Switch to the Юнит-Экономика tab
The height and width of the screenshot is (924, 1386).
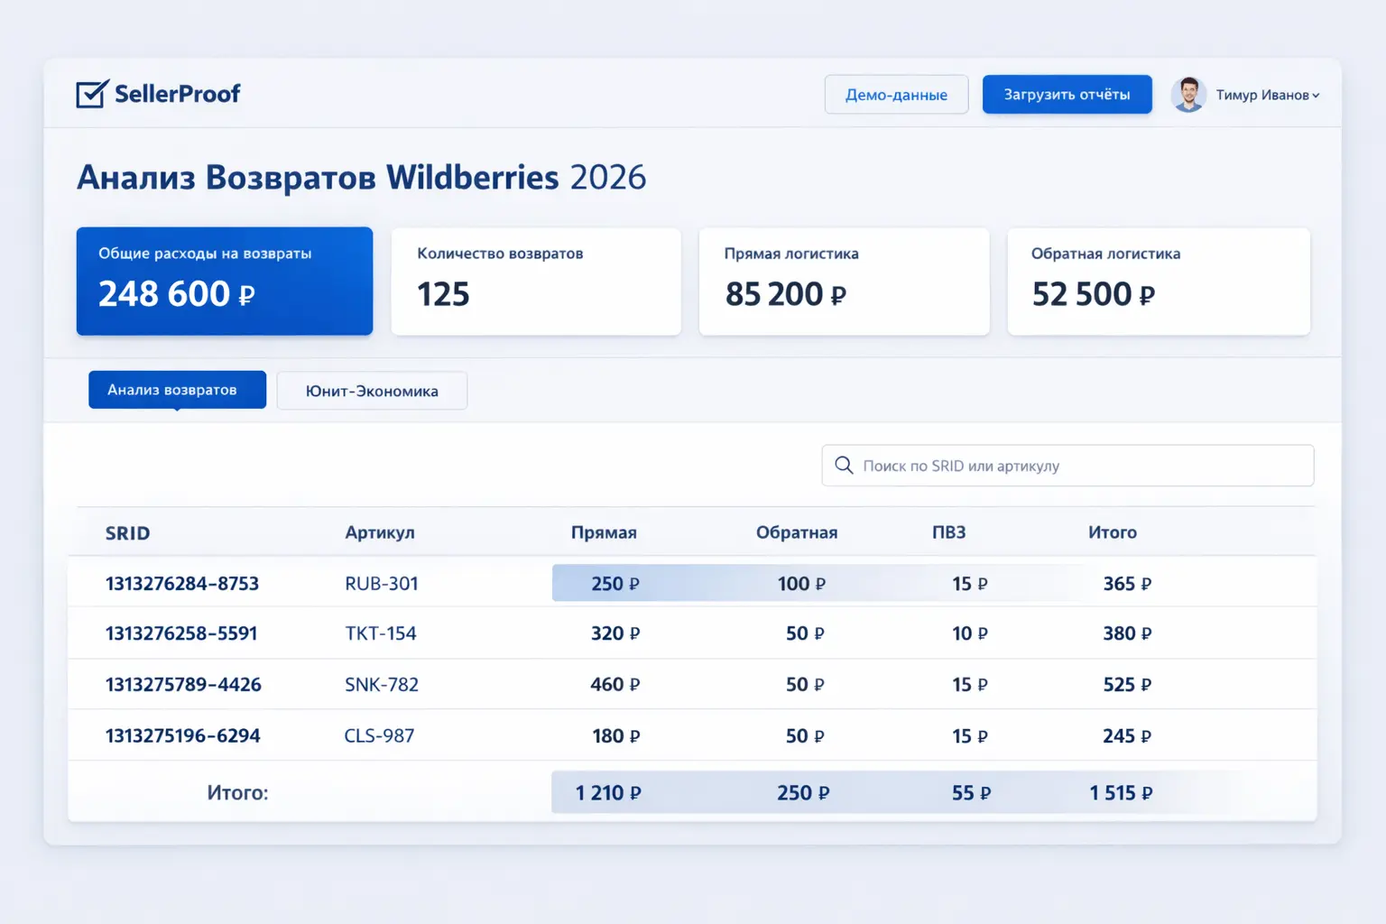pyautogui.click(x=372, y=390)
